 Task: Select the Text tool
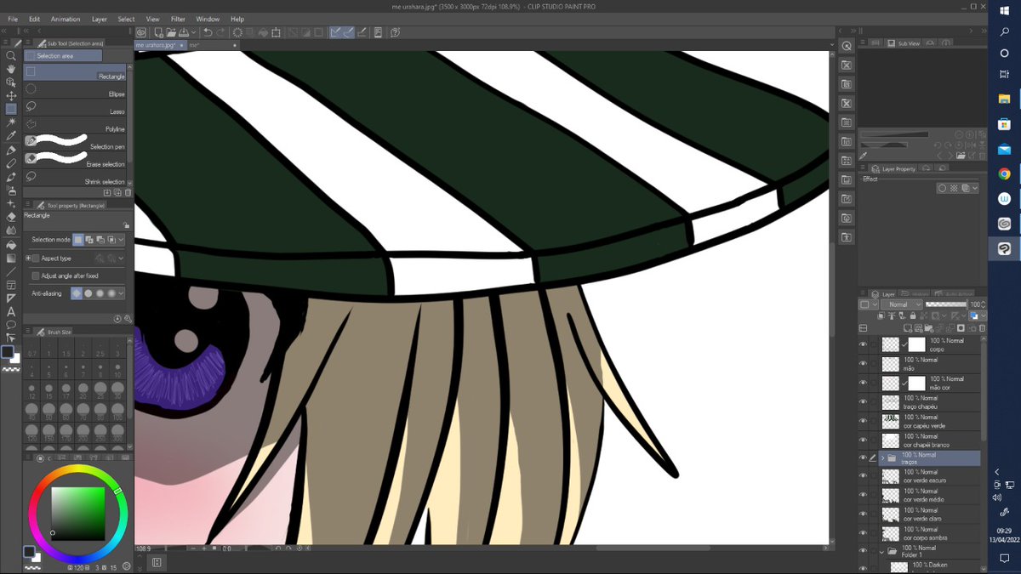[11, 312]
